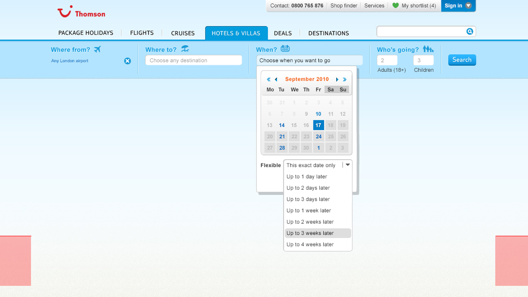This screenshot has width=528, height=297.
Task: Open the Flights tab
Action: [142, 33]
